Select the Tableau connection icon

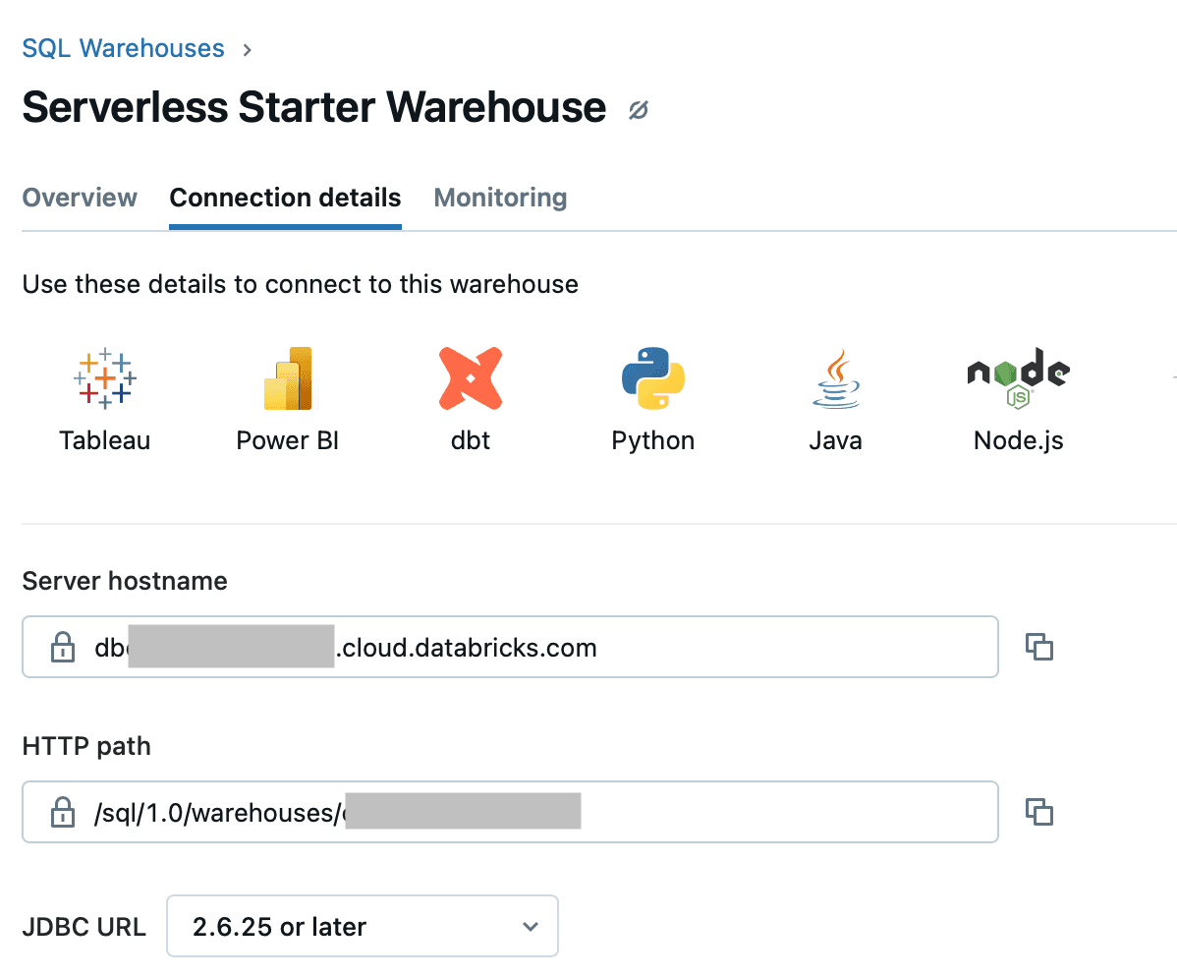pyautogui.click(x=105, y=378)
